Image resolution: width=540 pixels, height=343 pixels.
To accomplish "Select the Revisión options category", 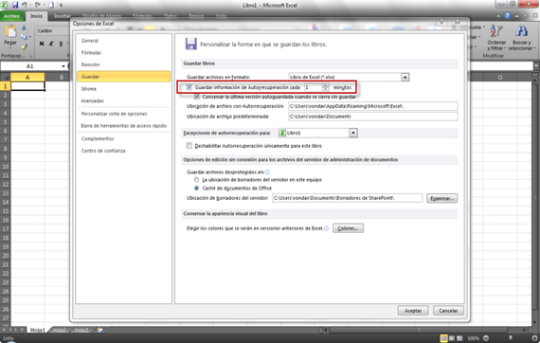I will tap(124, 64).
